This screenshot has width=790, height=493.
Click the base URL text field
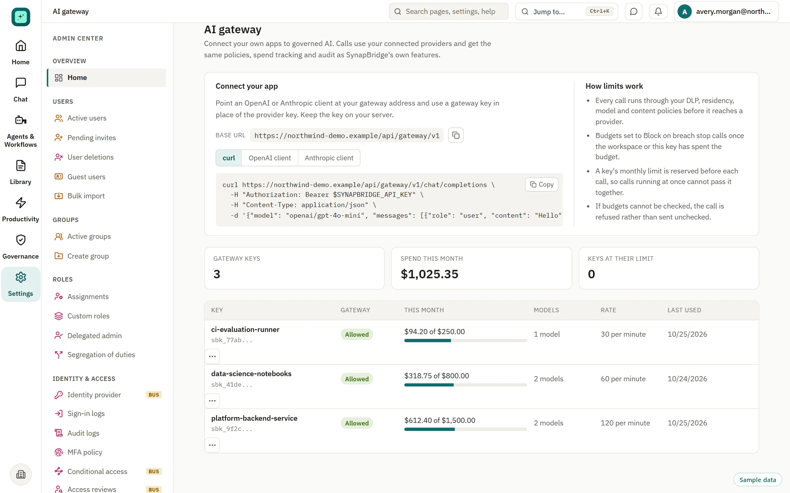pyautogui.click(x=347, y=135)
